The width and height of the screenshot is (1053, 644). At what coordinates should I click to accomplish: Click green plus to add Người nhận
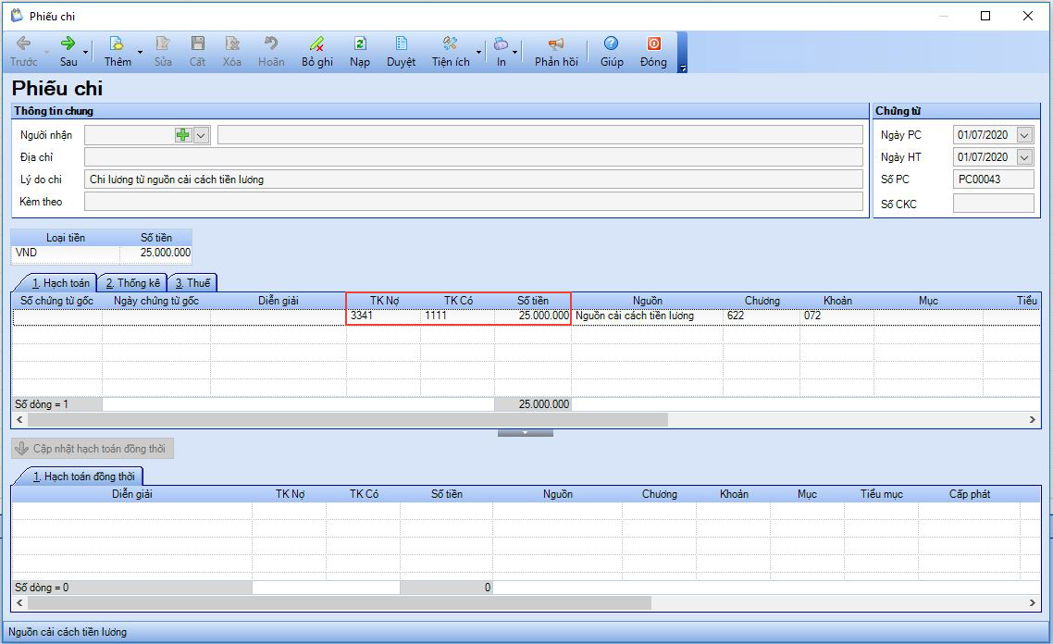pyautogui.click(x=183, y=135)
